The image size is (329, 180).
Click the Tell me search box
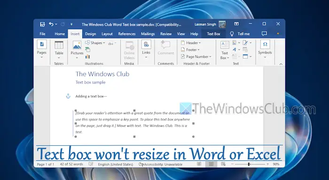point(243,34)
